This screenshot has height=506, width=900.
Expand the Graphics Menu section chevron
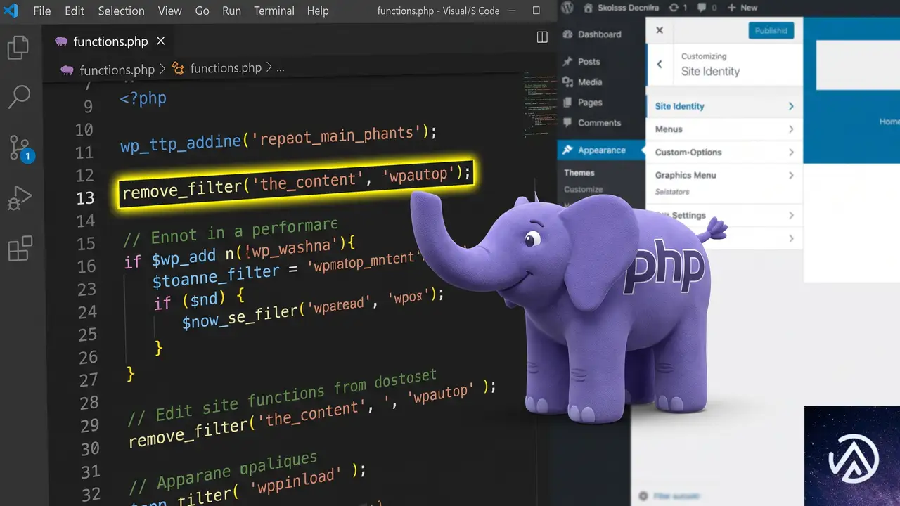click(x=791, y=175)
